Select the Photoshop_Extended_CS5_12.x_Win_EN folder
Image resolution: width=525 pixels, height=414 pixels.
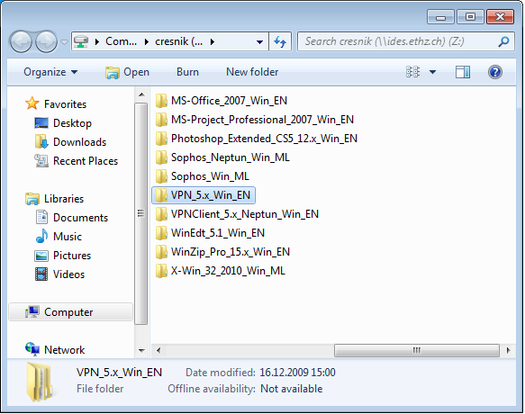point(256,139)
